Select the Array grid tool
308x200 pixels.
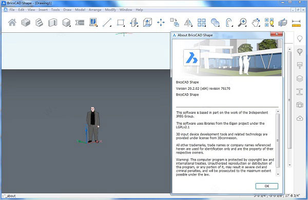tap(202, 23)
